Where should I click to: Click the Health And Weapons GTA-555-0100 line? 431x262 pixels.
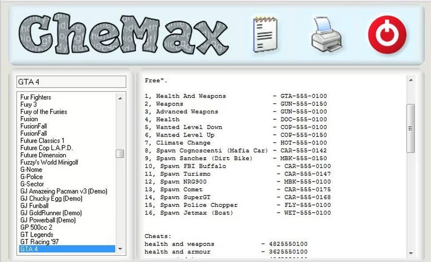[x=236, y=96]
